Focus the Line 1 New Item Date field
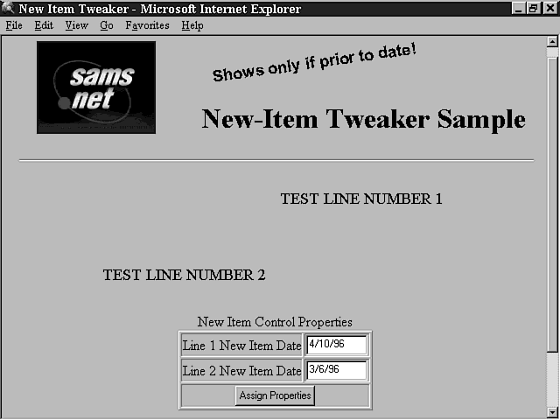 click(x=336, y=345)
